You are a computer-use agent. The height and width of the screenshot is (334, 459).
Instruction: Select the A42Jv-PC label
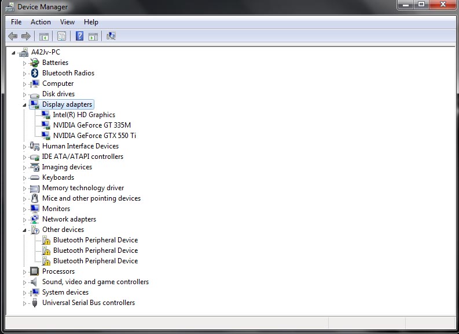[45, 52]
